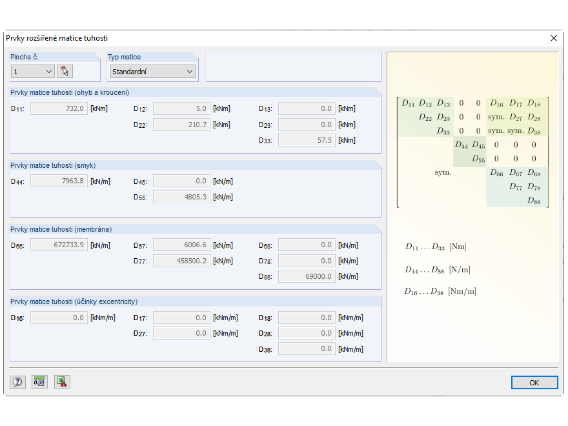Confirm the dialog with OK
The height and width of the screenshot is (426, 568).
534,383
